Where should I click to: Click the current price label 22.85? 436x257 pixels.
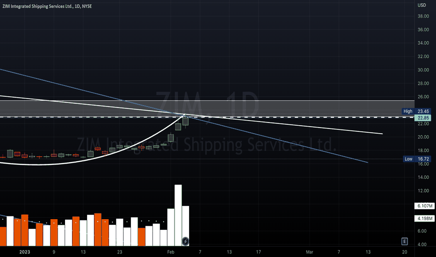coord(422,118)
